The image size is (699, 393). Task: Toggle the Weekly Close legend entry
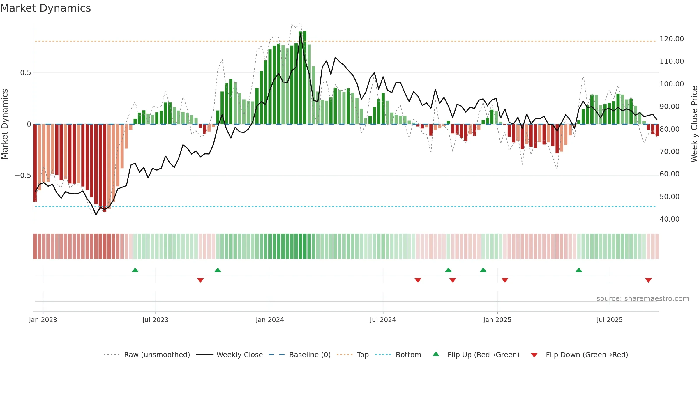tap(229, 355)
